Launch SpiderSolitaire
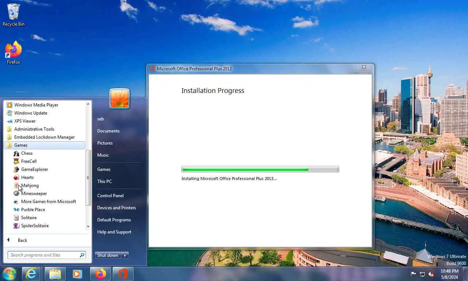 35,226
